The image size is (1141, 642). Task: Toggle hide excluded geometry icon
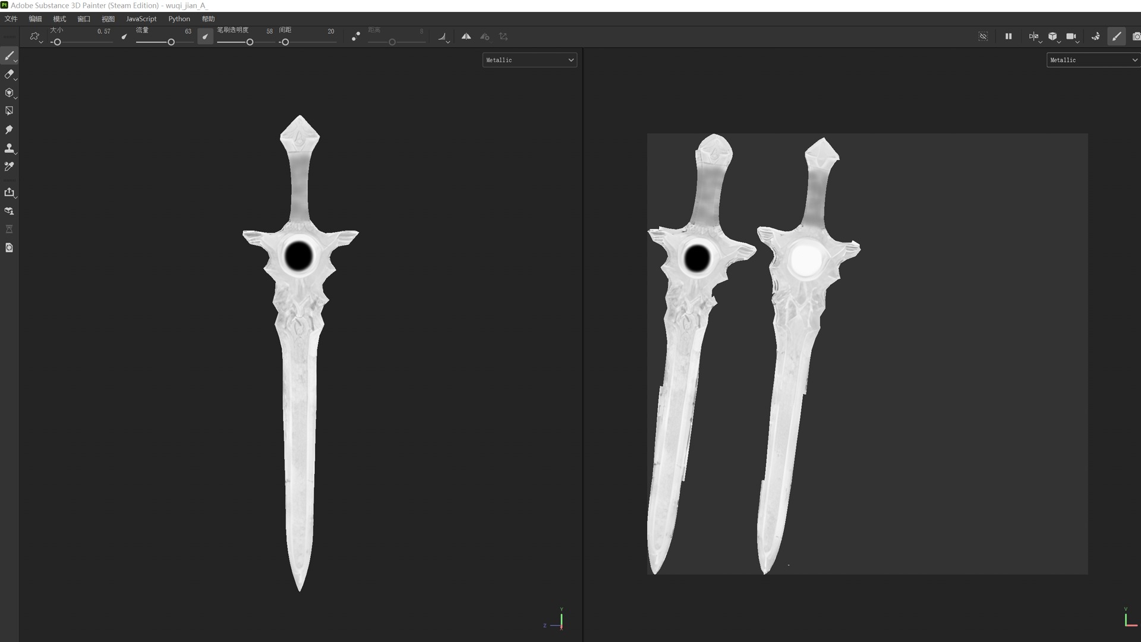[983, 36]
